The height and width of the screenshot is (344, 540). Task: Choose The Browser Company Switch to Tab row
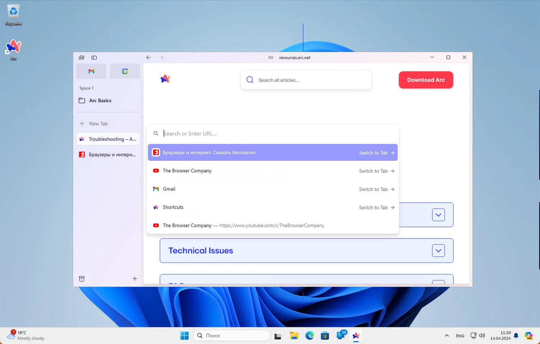273,171
